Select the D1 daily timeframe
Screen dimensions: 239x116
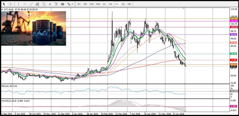pyautogui.click(x=117, y=4)
